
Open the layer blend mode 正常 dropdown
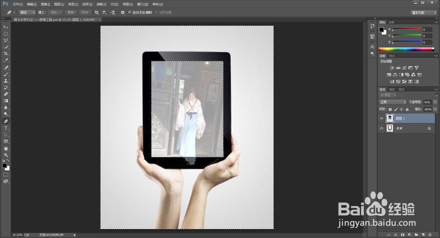[x=392, y=102]
